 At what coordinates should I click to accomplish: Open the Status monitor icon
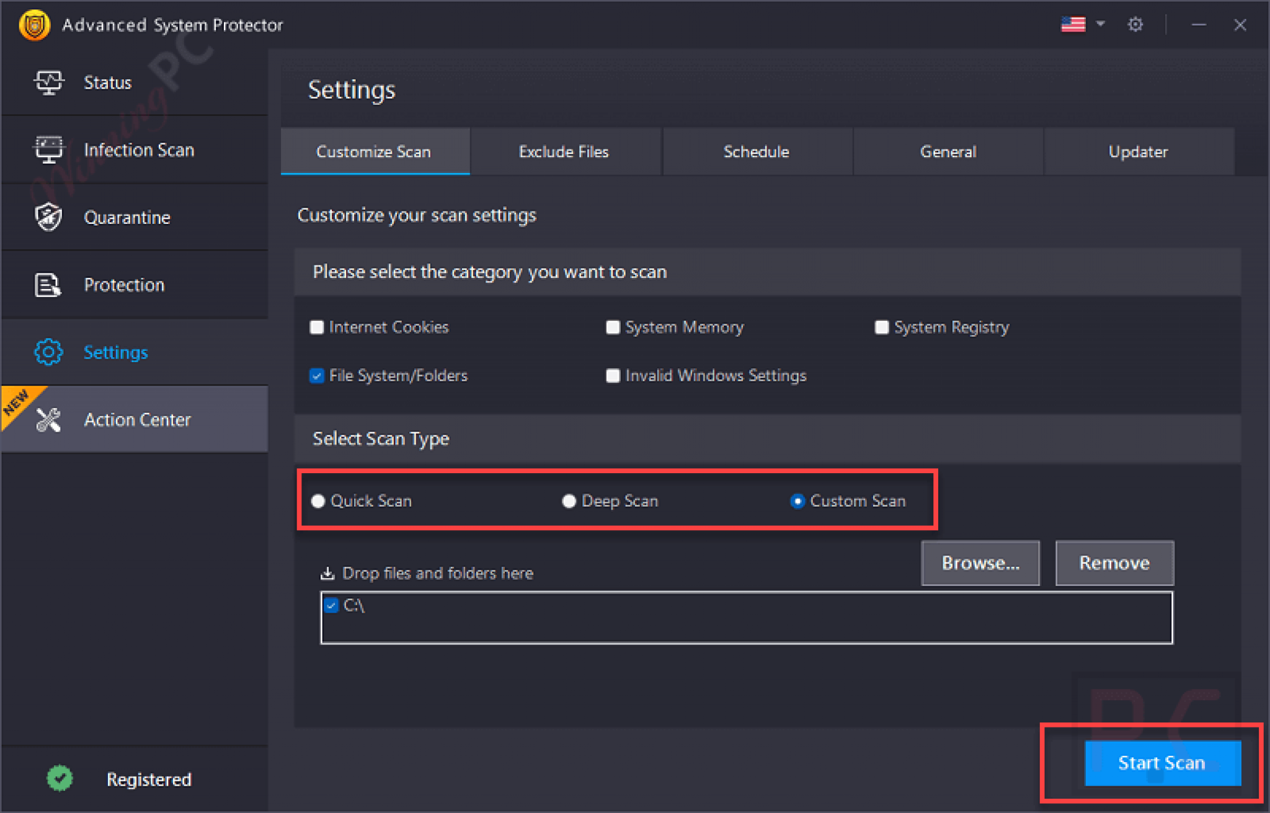(48, 82)
